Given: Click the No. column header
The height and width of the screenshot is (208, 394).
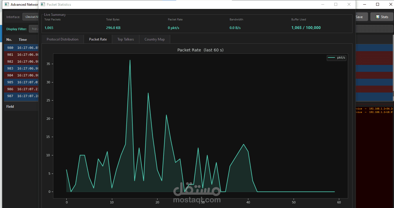Looking at the screenshot, I should [x=9, y=40].
